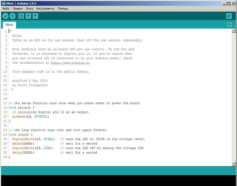Click the '// initialize digital pin 13 as an output.' comment
Screen dimensions: 237x186
coord(51,112)
